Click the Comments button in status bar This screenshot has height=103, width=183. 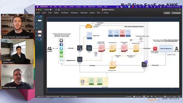coord(137,96)
